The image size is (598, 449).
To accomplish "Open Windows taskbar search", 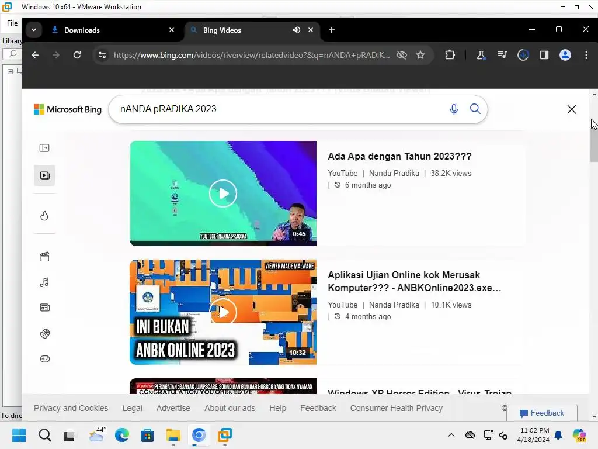I will point(44,435).
